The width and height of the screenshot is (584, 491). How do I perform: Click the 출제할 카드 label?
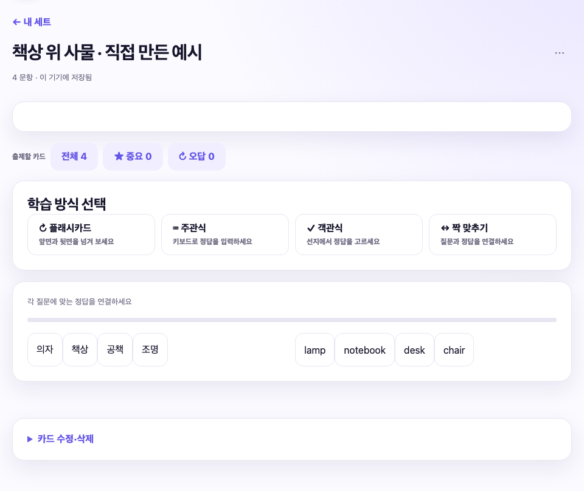coord(29,157)
